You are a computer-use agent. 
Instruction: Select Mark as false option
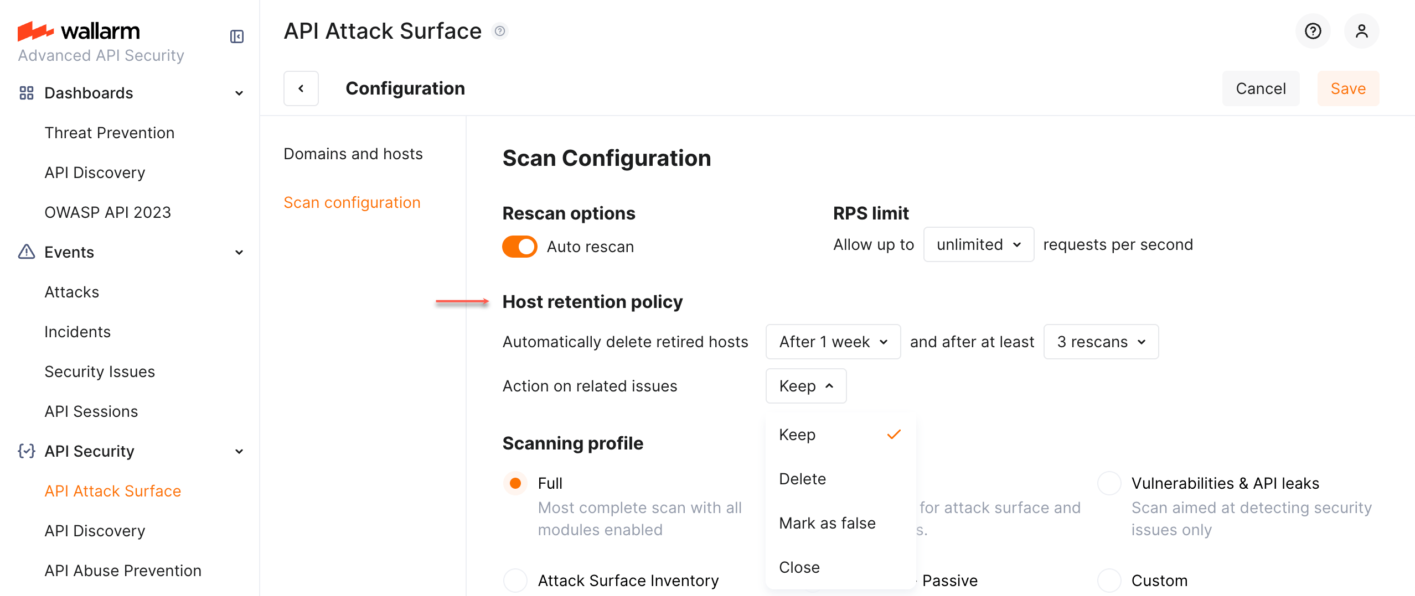point(827,523)
